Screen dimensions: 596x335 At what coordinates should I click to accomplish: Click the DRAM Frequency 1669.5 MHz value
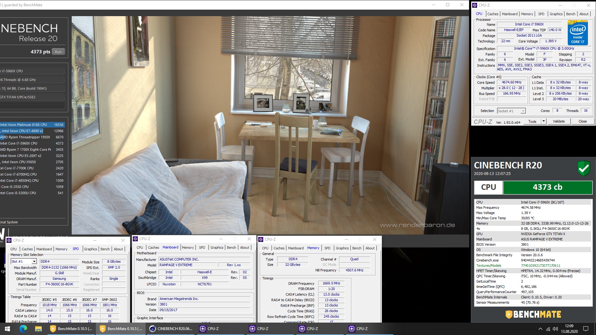(331, 284)
